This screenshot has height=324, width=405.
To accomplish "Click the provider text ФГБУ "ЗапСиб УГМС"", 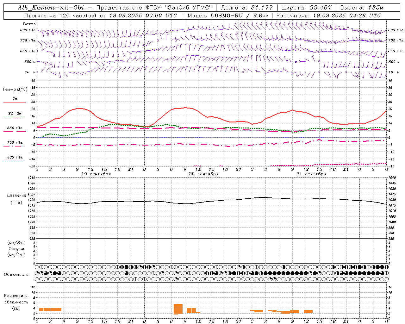I will (179, 8).
